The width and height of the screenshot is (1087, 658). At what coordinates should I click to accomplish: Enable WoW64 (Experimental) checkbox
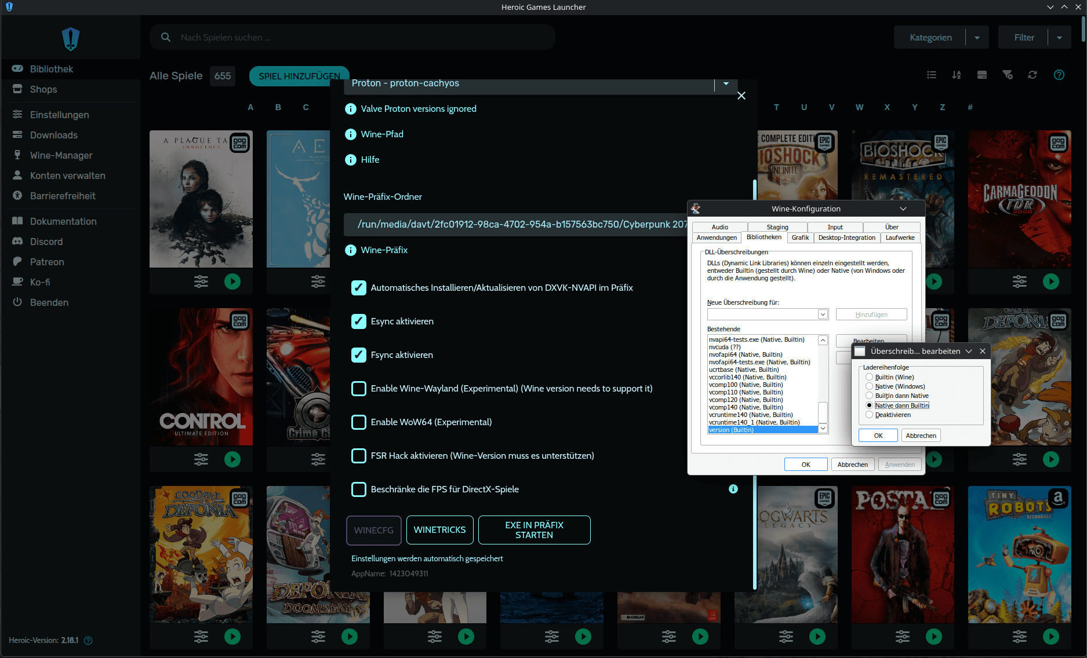click(359, 422)
